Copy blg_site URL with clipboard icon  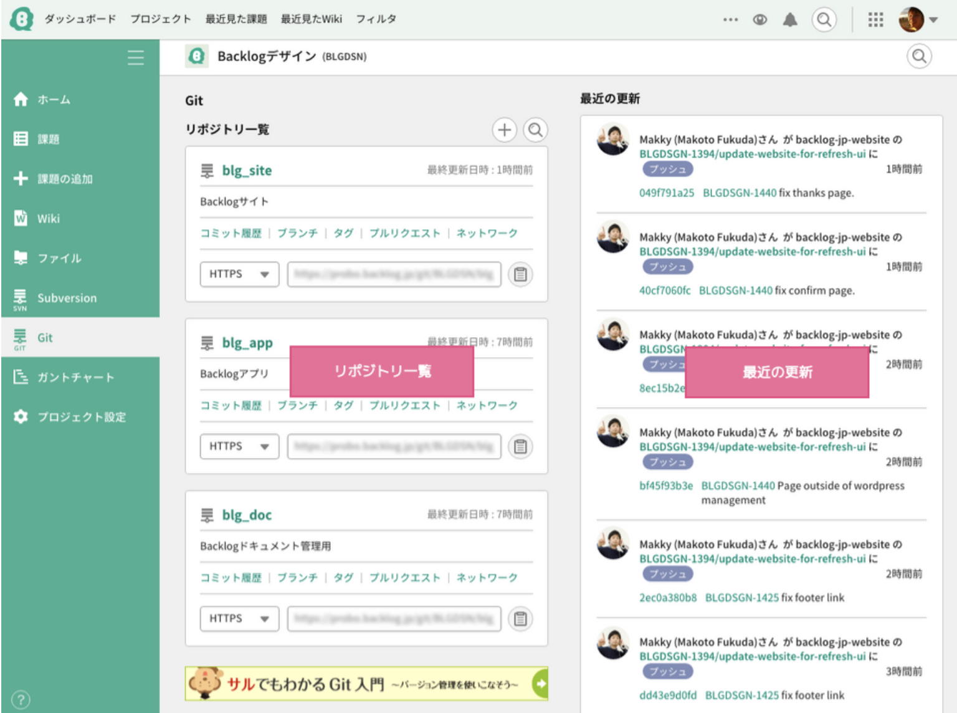pos(520,274)
